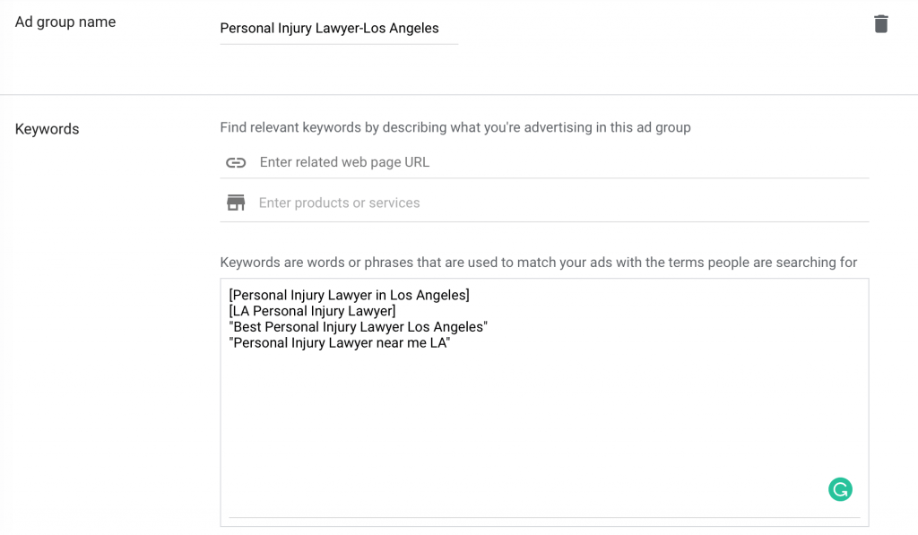Delete the ad group using the trash icon
The width and height of the screenshot is (918, 535).
(x=881, y=24)
